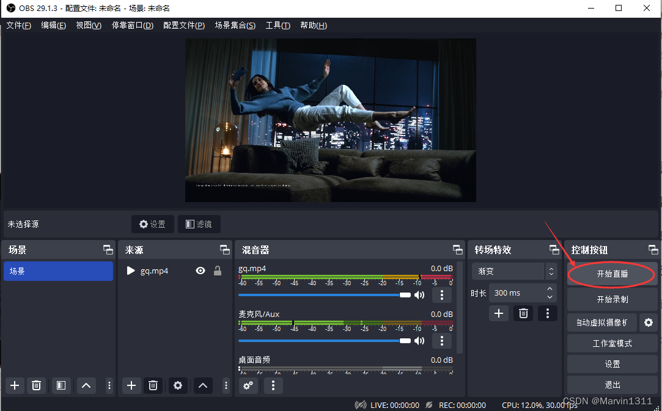The width and height of the screenshot is (662, 411).
Task: Click the 开始直播 button to start streaming
Action: click(x=612, y=274)
